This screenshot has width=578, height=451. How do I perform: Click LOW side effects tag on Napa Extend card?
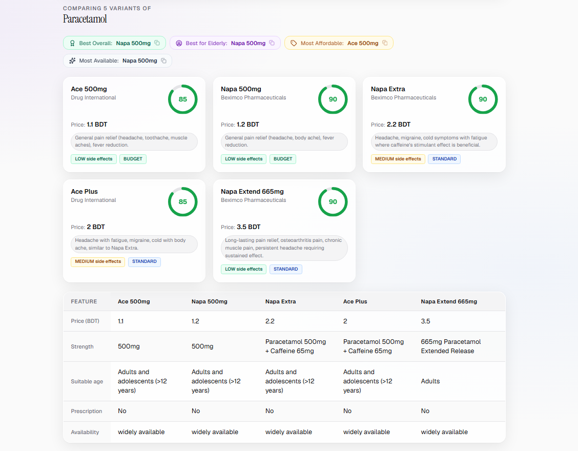(244, 269)
